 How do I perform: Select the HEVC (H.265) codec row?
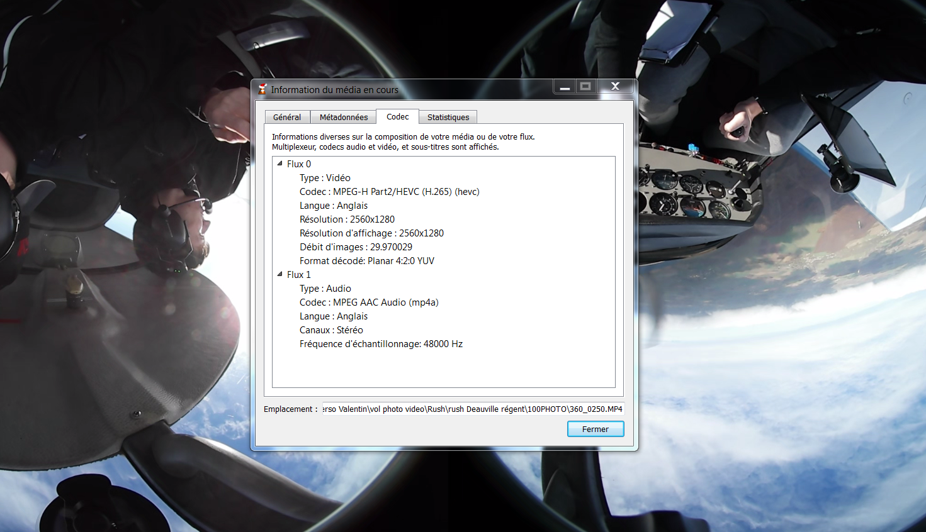point(389,192)
